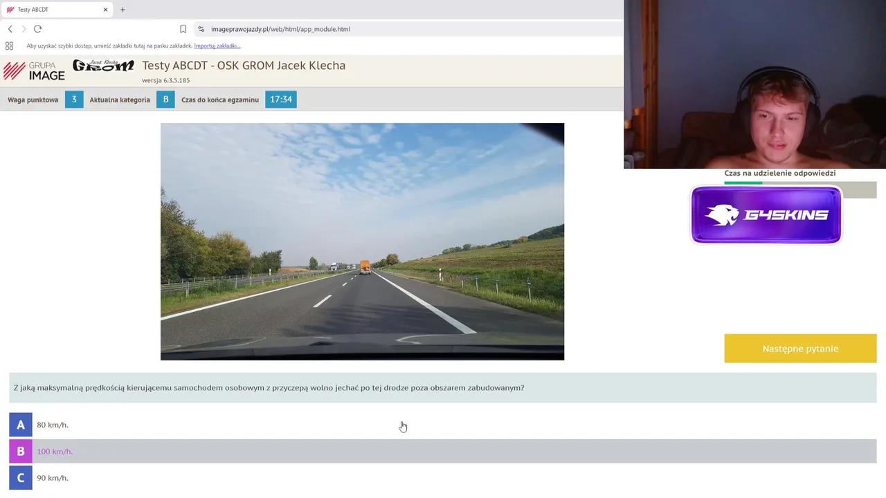
Task: Click the question text about trailer speed
Action: [269, 388]
